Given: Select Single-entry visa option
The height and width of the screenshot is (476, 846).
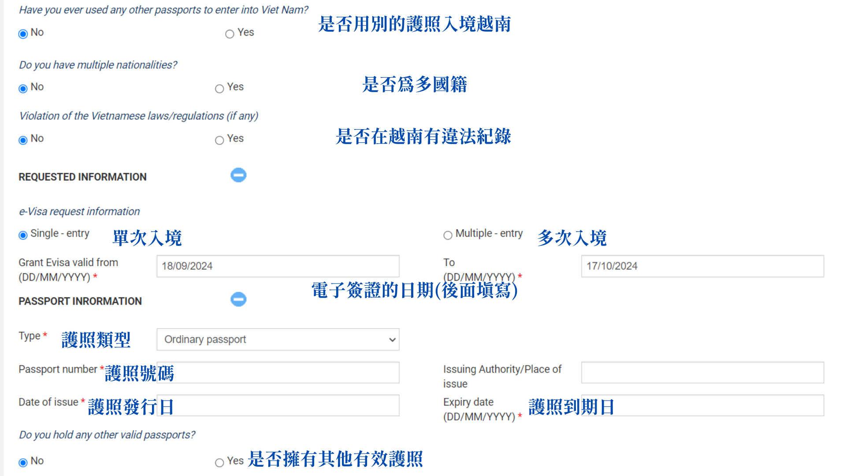Looking at the screenshot, I should (22, 234).
